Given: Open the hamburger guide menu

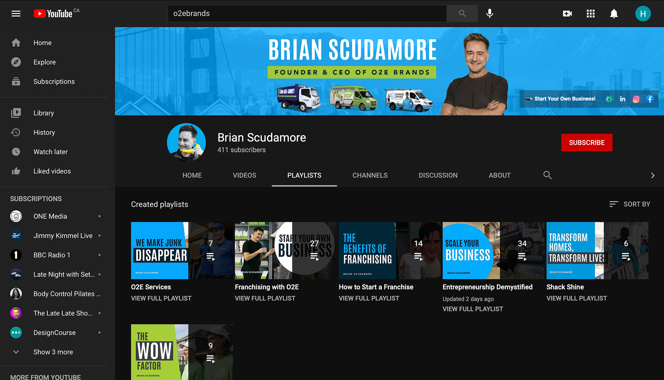Looking at the screenshot, I should pos(16,13).
